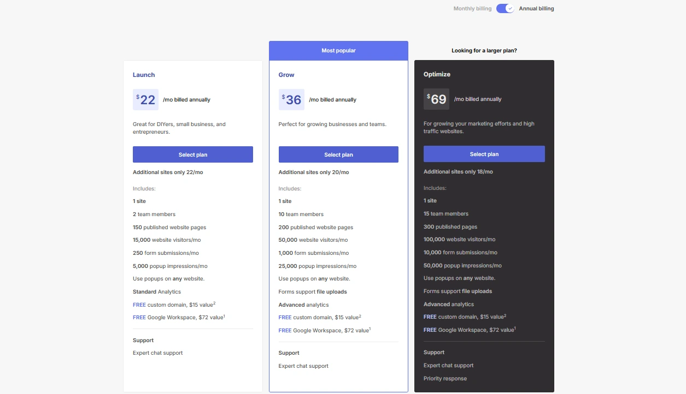Screen dimensions: 686x394
Task: Click Standard Analytics in Launch plan
Action: (157, 292)
